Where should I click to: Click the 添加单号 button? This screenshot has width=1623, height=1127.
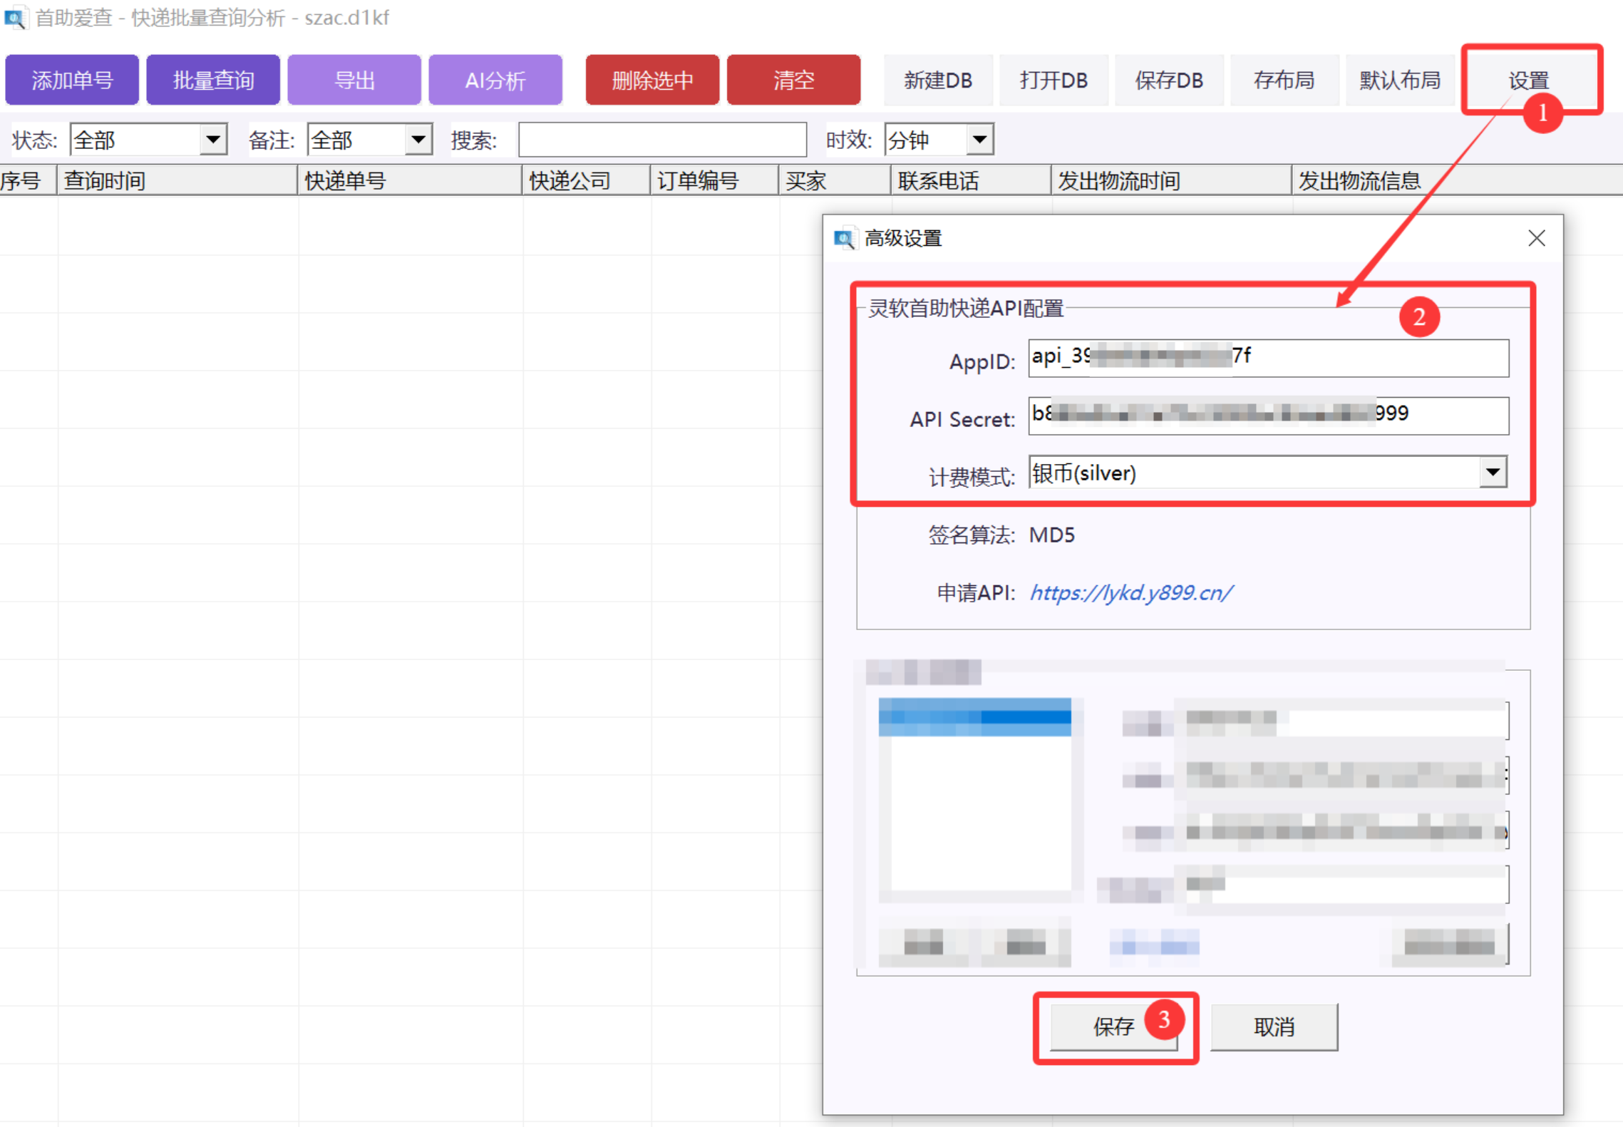tap(72, 80)
